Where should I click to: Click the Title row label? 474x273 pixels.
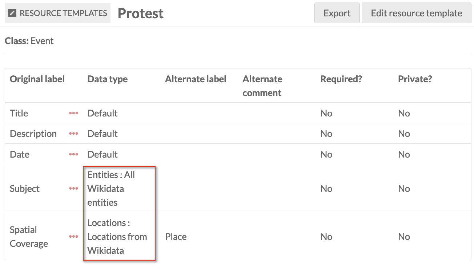click(x=19, y=113)
